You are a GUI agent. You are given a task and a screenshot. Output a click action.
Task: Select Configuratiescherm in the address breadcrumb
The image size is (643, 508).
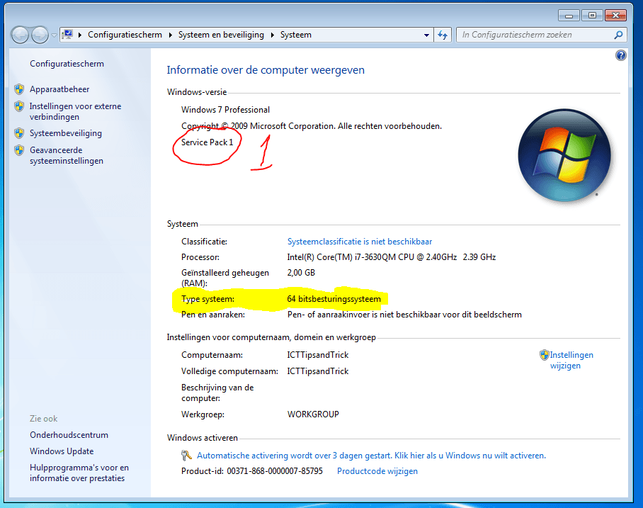coord(125,35)
